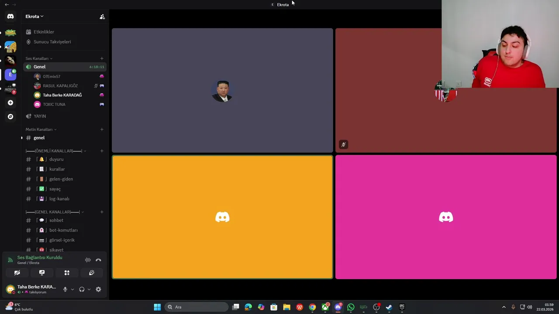This screenshot has height=314, width=559.
Task: Open the Ekrota server icon with E
Action: pyautogui.click(x=10, y=75)
